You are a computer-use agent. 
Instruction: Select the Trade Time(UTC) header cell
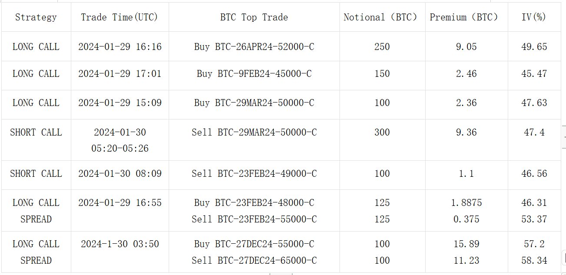(120, 17)
